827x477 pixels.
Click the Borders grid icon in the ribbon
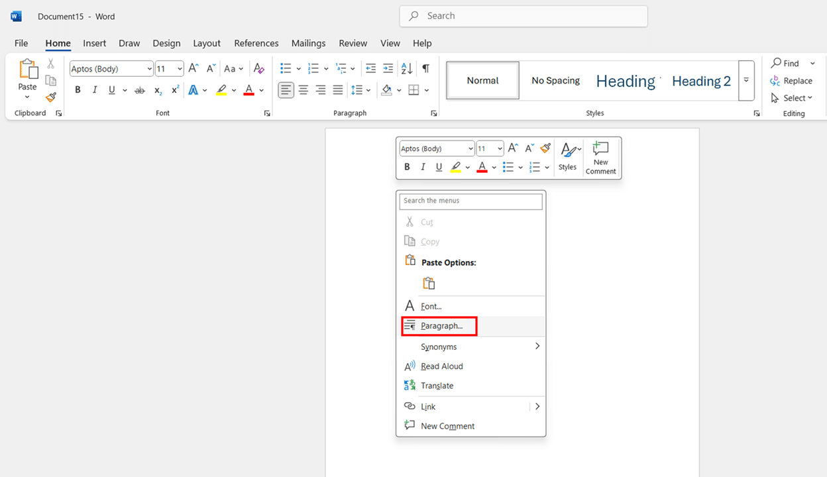[x=414, y=90]
